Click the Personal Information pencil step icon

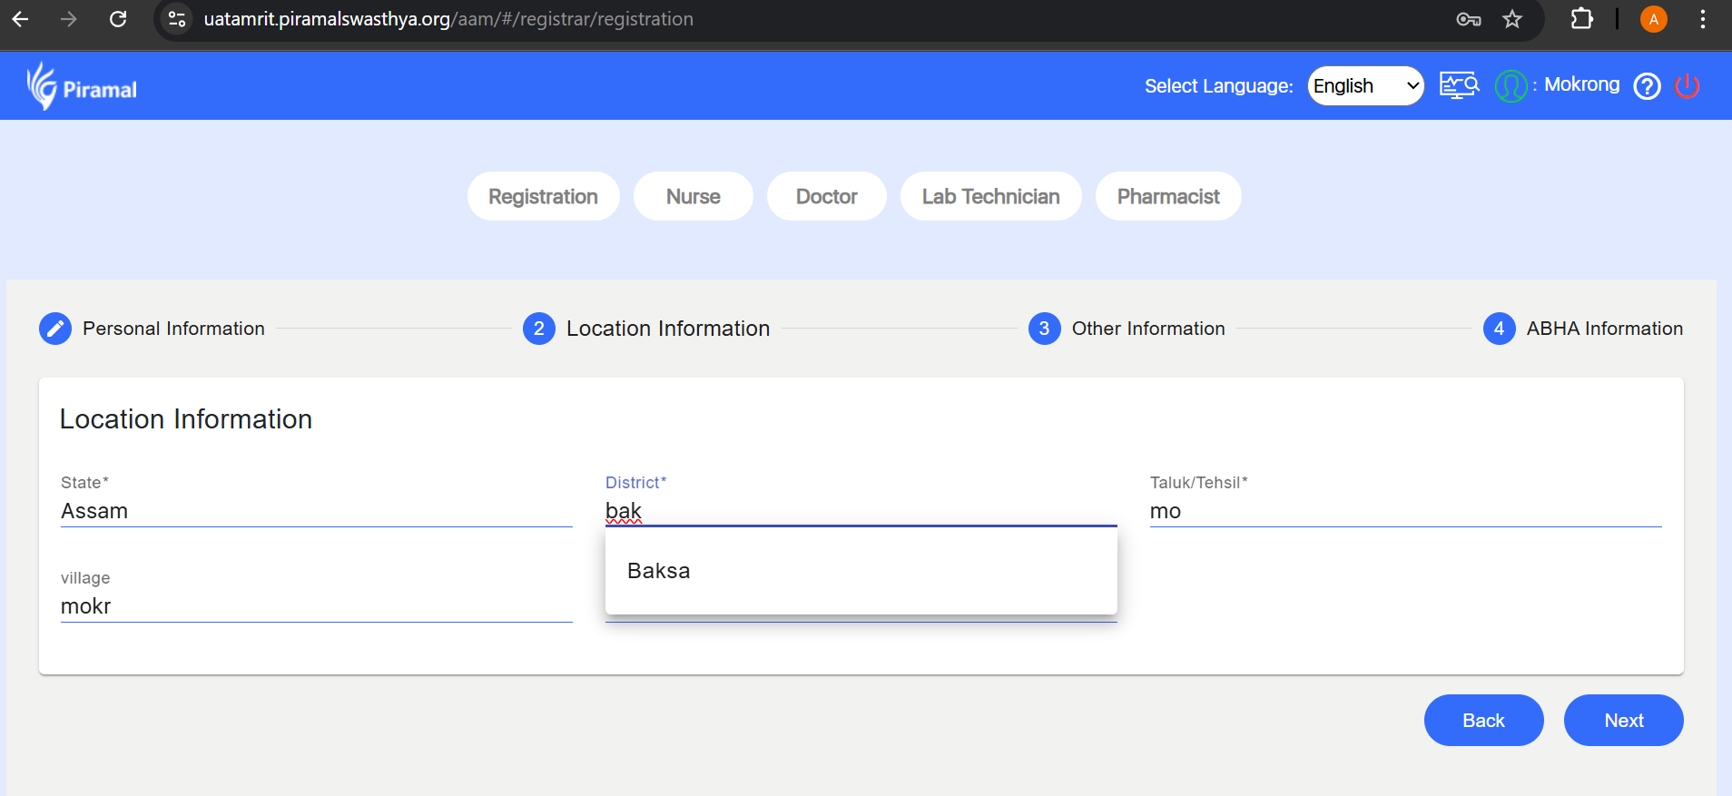pos(55,329)
